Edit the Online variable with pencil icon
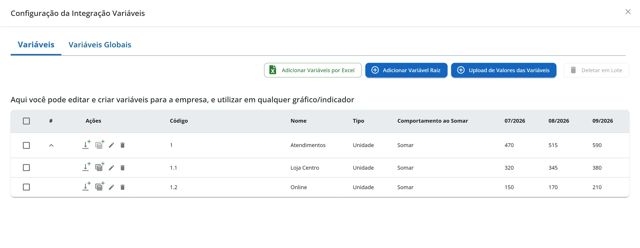Screen dimensions: 640x248 [111, 187]
